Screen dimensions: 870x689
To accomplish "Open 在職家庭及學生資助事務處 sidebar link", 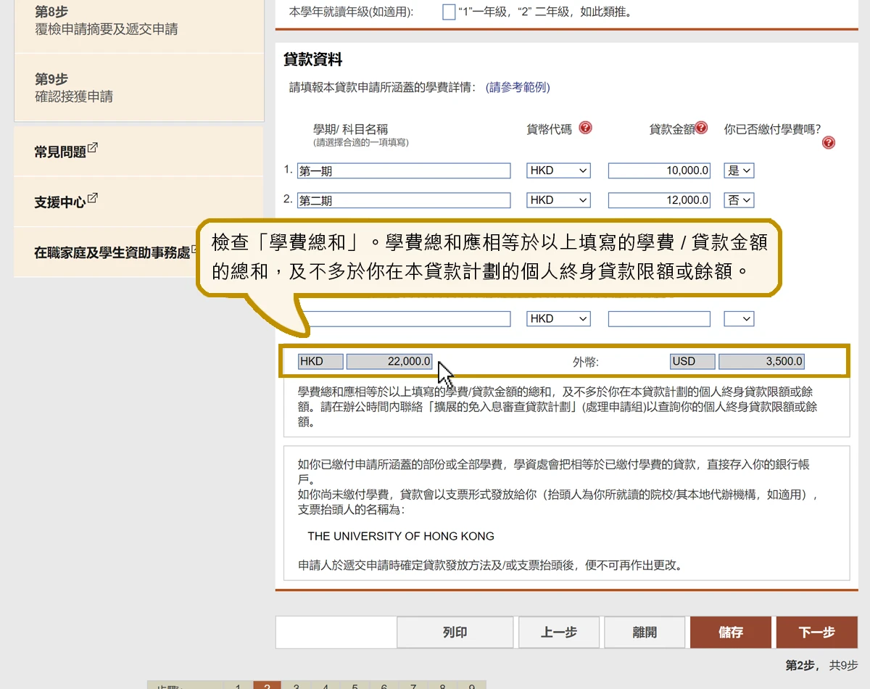I will pyautogui.click(x=112, y=252).
